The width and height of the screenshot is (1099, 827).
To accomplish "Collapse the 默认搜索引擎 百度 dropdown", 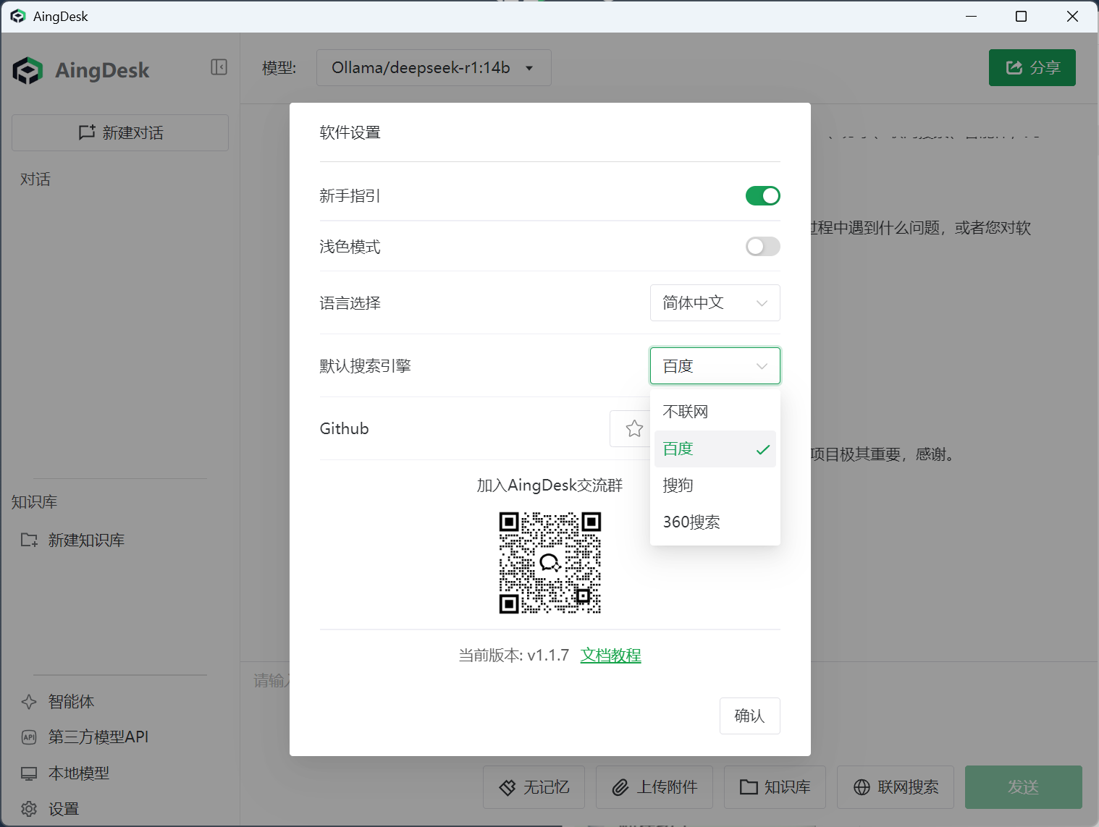I will point(715,365).
